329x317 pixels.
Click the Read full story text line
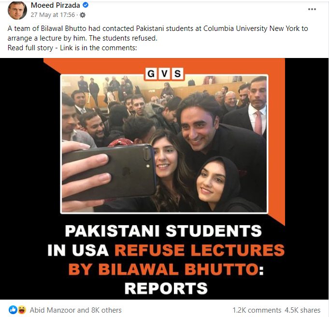click(x=72, y=48)
